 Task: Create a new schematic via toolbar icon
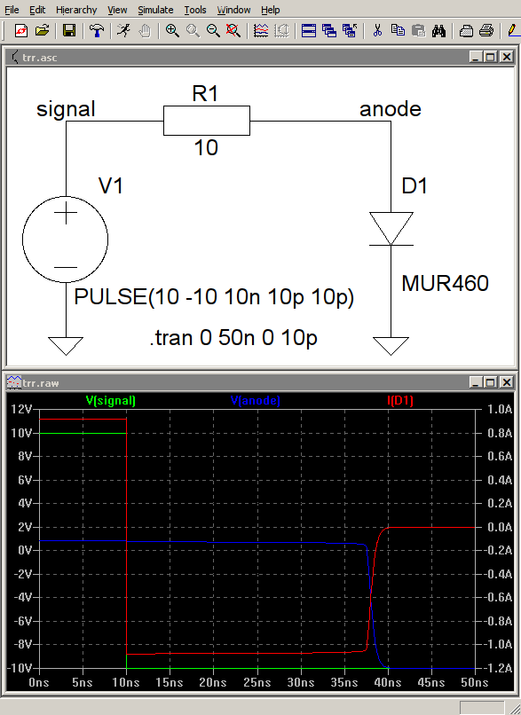click(21, 31)
